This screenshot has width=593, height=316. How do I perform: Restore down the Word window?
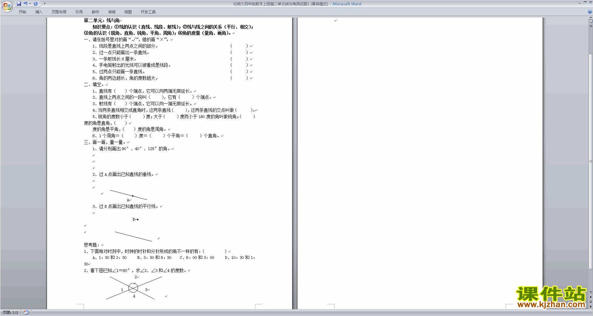[585, 2]
